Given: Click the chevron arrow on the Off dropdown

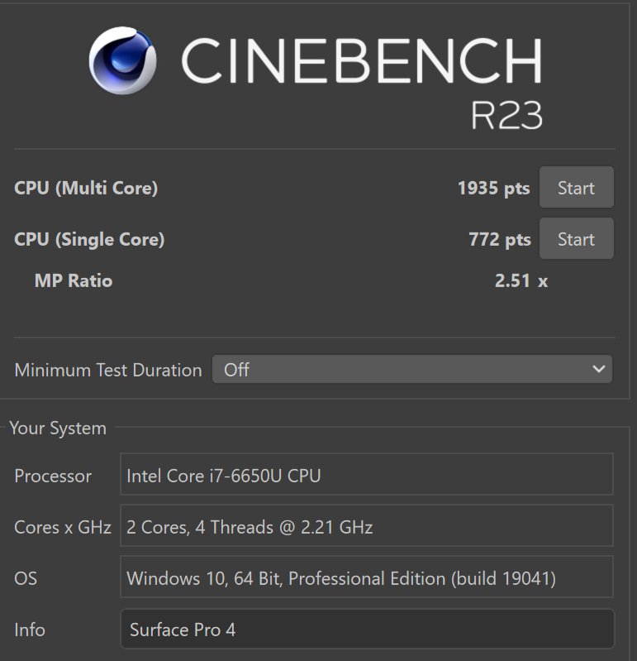Looking at the screenshot, I should 598,369.
